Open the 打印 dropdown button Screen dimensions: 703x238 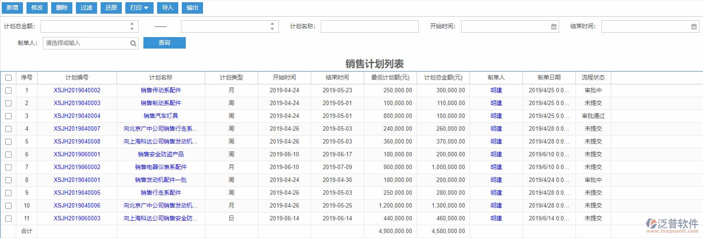pos(139,8)
